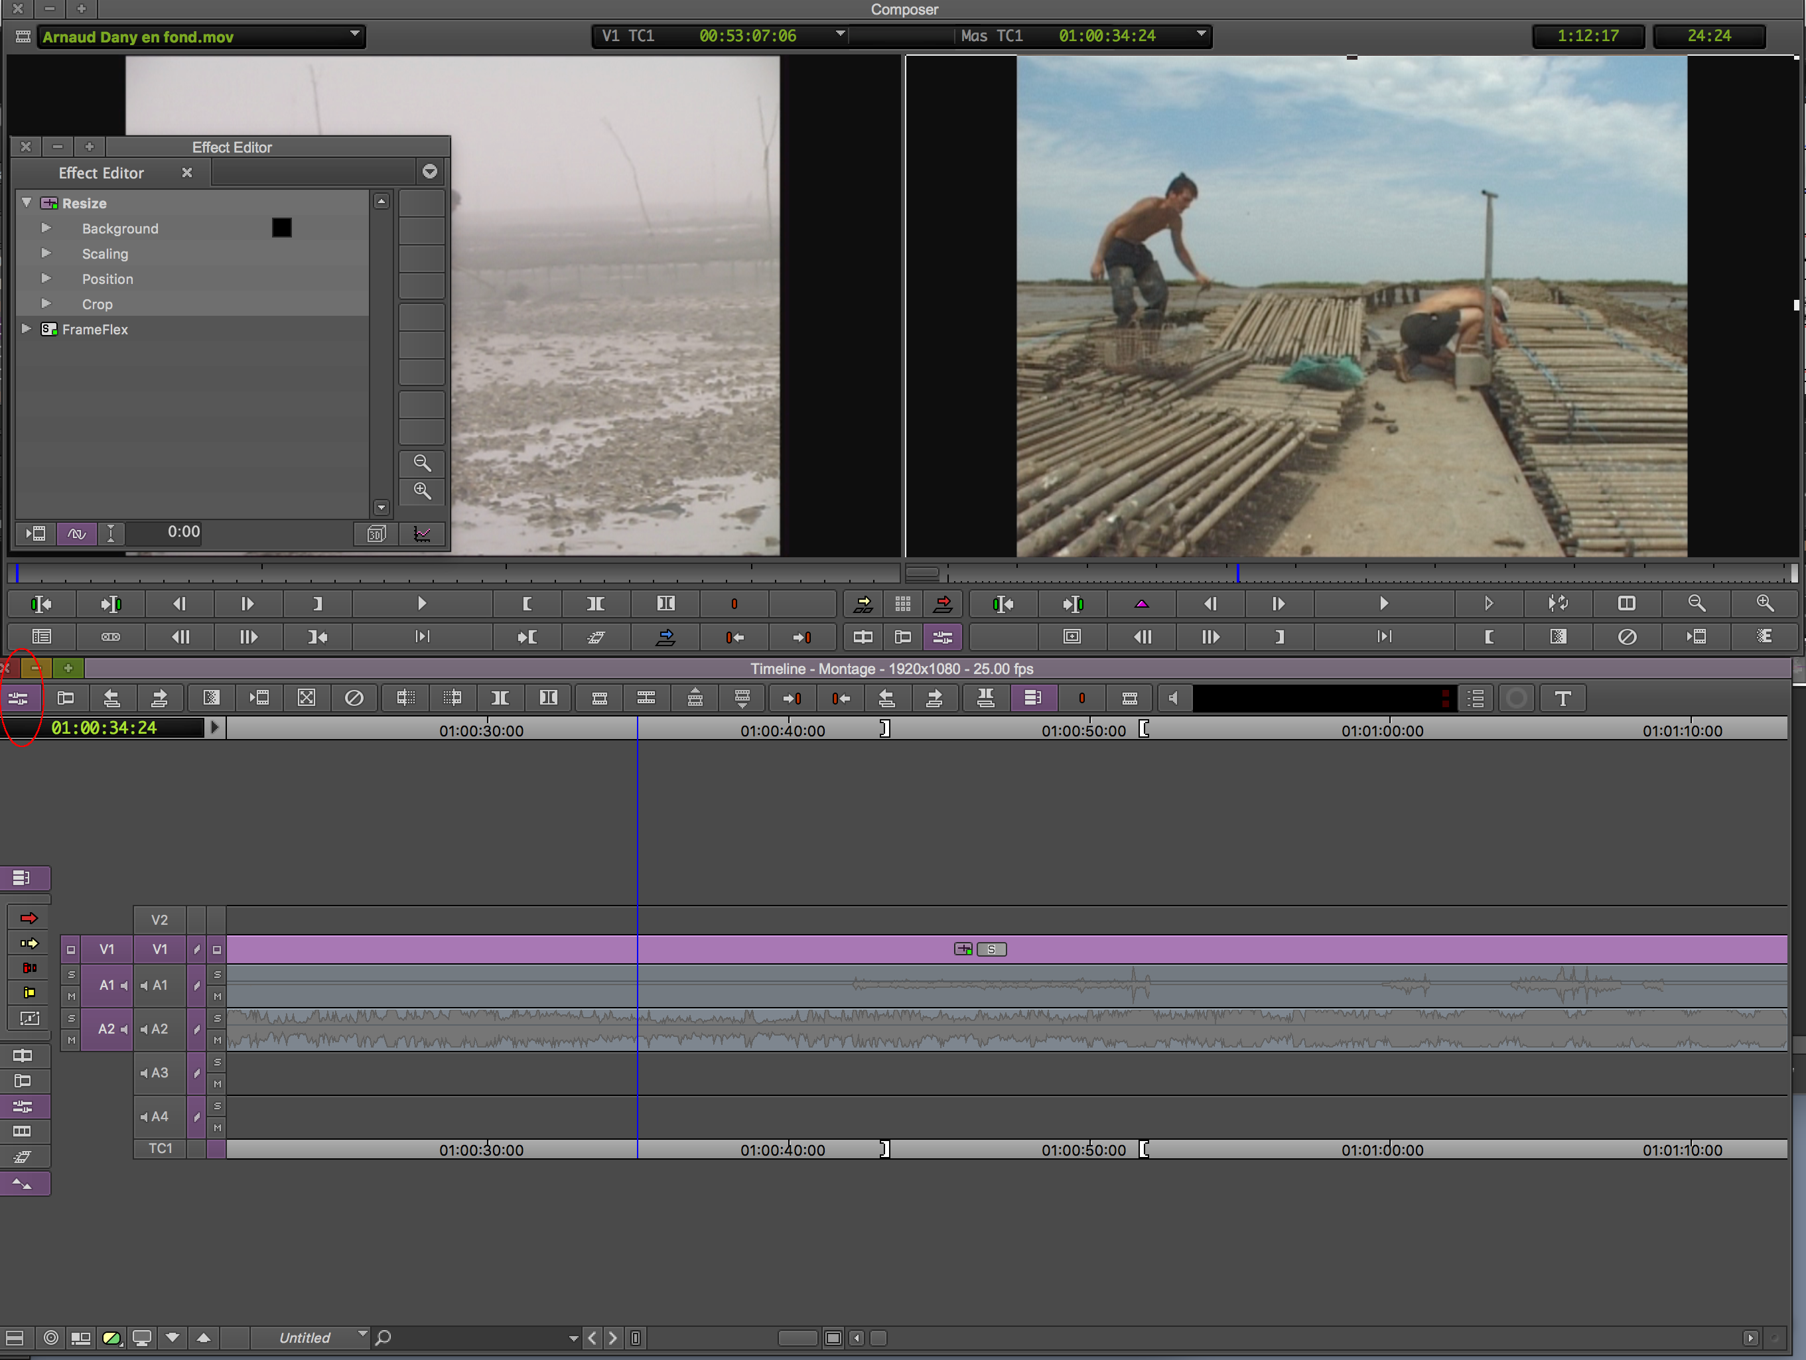
Task: Click the Find magnifier in bottom bar
Action: point(383,1338)
